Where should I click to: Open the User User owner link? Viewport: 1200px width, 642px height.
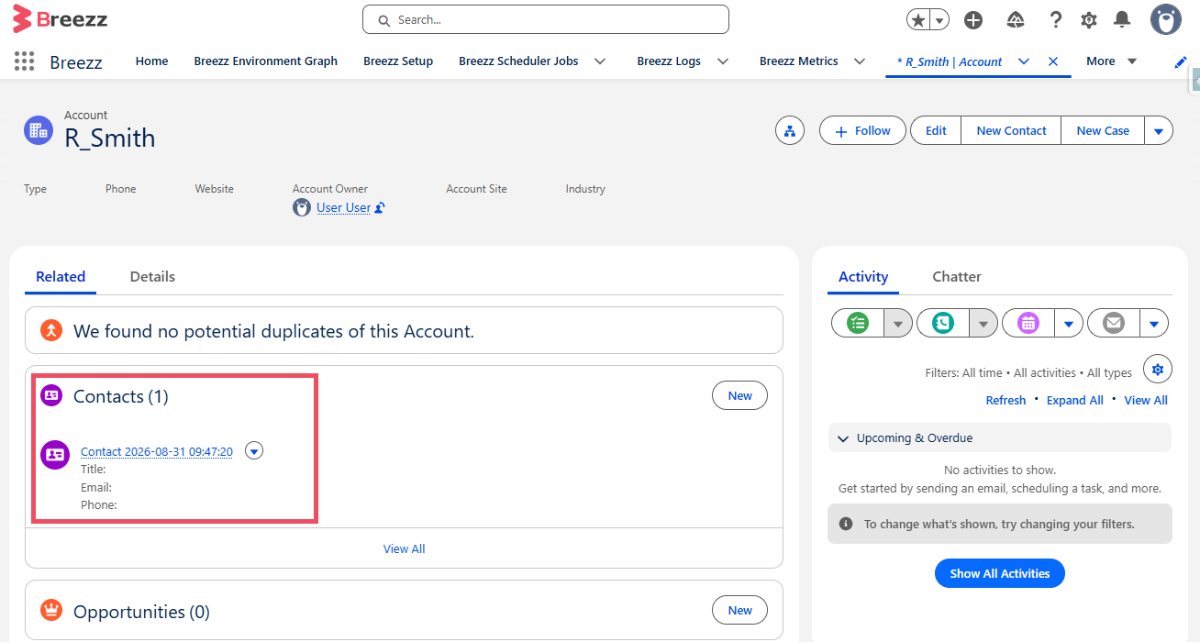343,207
